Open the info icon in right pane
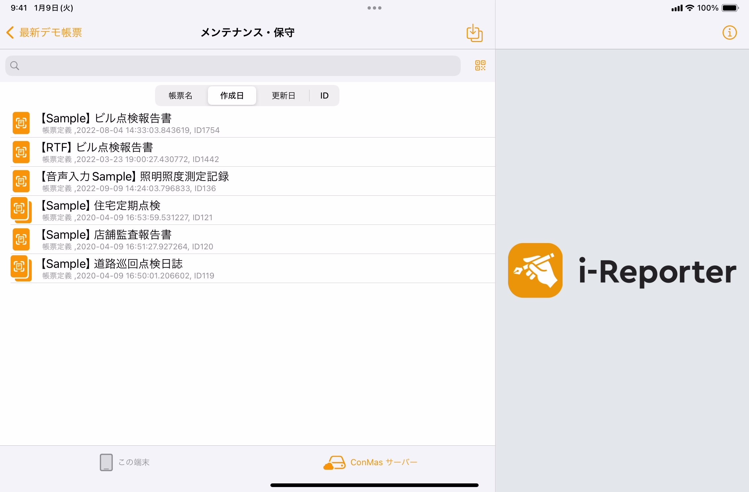Viewport: 749px width, 492px height. (x=729, y=33)
